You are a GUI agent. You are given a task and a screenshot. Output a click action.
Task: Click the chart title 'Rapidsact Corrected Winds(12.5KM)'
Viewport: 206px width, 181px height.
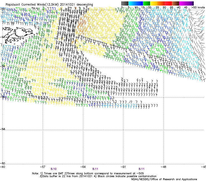click(x=32, y=5)
